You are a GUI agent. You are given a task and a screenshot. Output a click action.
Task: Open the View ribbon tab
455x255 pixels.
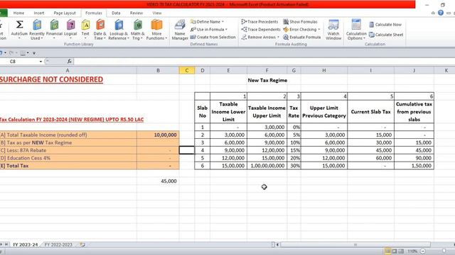[157, 13]
